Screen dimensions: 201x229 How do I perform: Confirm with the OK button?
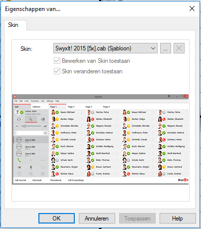click(56, 219)
